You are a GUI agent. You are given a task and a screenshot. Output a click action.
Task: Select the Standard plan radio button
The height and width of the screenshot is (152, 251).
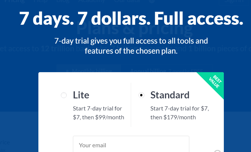[141, 95]
